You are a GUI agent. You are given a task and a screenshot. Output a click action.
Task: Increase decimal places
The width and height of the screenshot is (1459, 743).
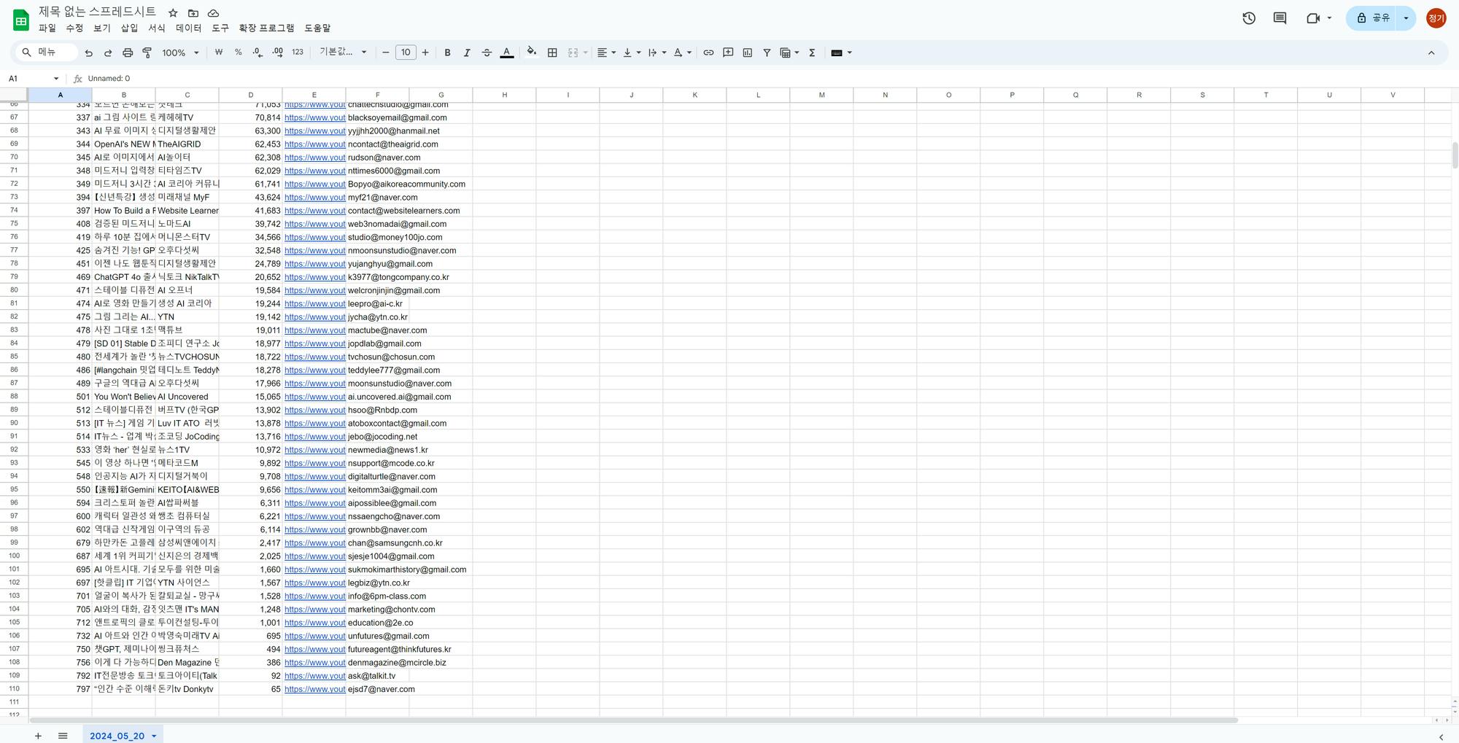(277, 52)
